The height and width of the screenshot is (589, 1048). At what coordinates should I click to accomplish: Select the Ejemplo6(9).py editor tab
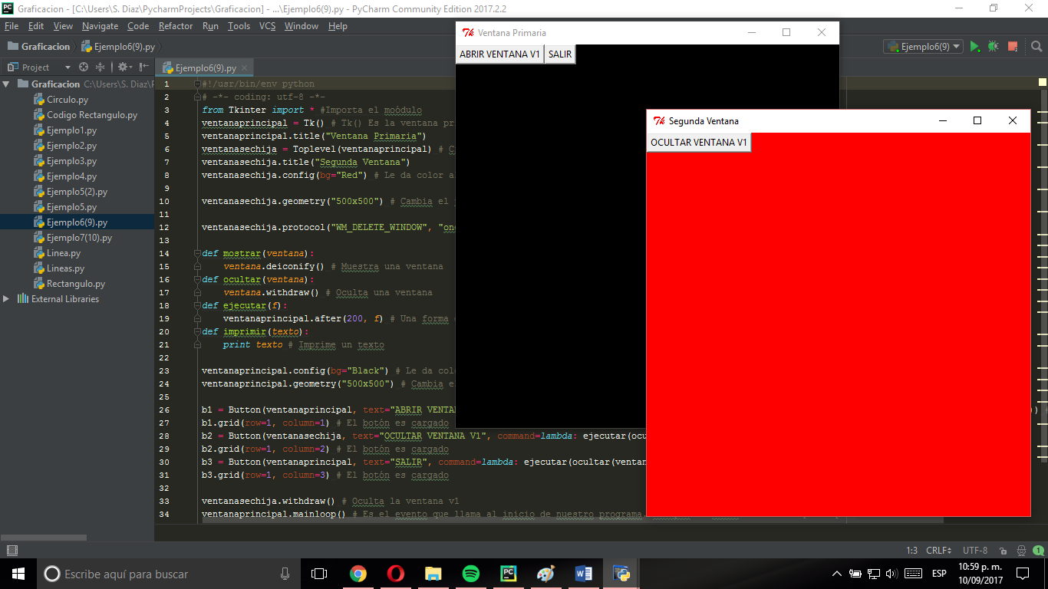coord(206,67)
